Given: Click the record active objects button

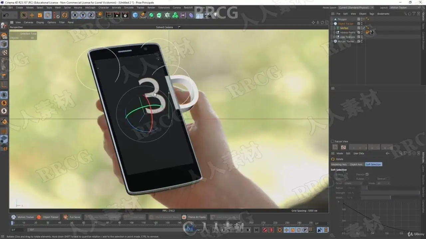Looking at the screenshot, I should point(265,230).
